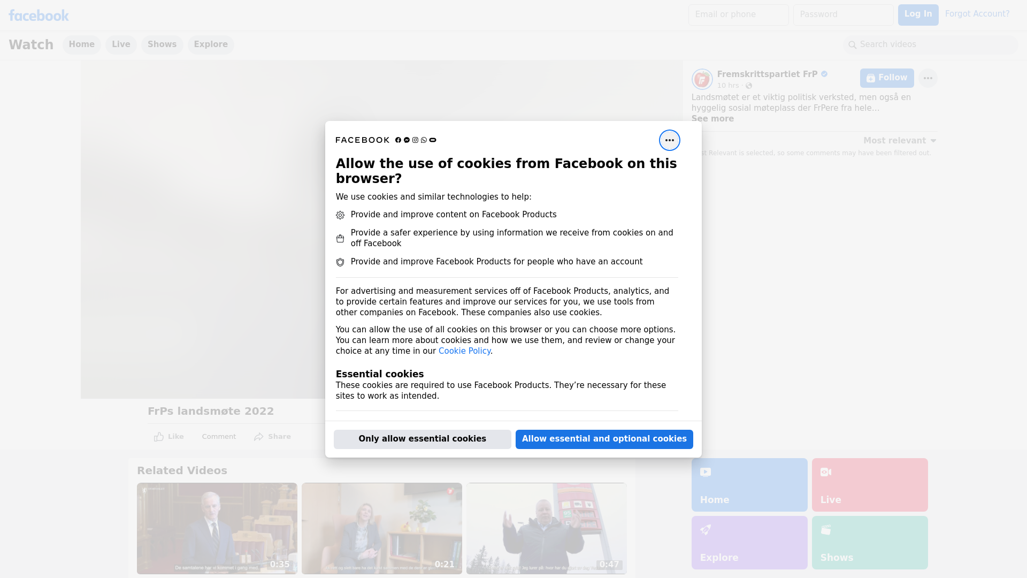Click the Fremskrittspartiet FrP profile picture
This screenshot has height=578, width=1027.
click(x=702, y=79)
